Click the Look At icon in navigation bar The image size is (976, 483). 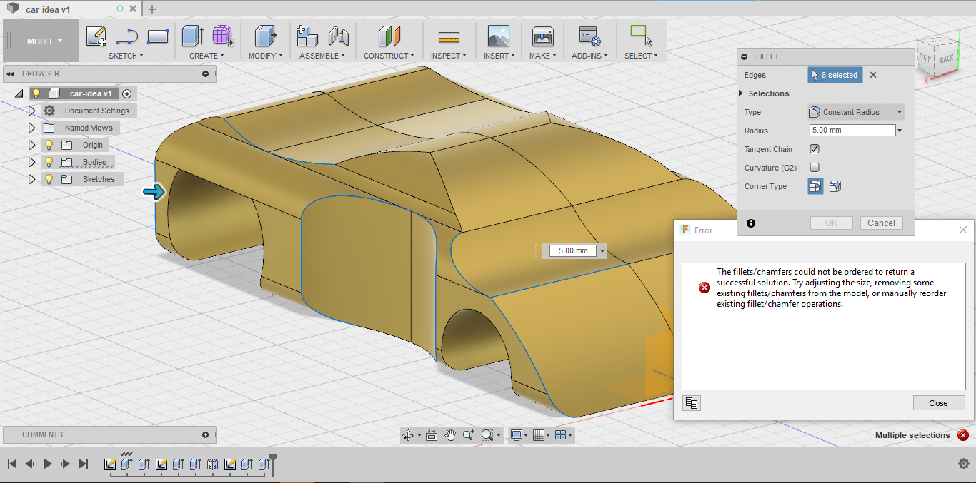pos(431,434)
